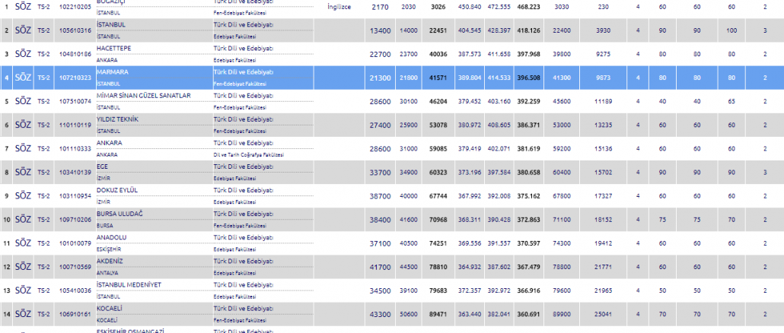Click the MARMARA university name in highlighted row
This screenshot has height=333, width=784.
point(113,71)
